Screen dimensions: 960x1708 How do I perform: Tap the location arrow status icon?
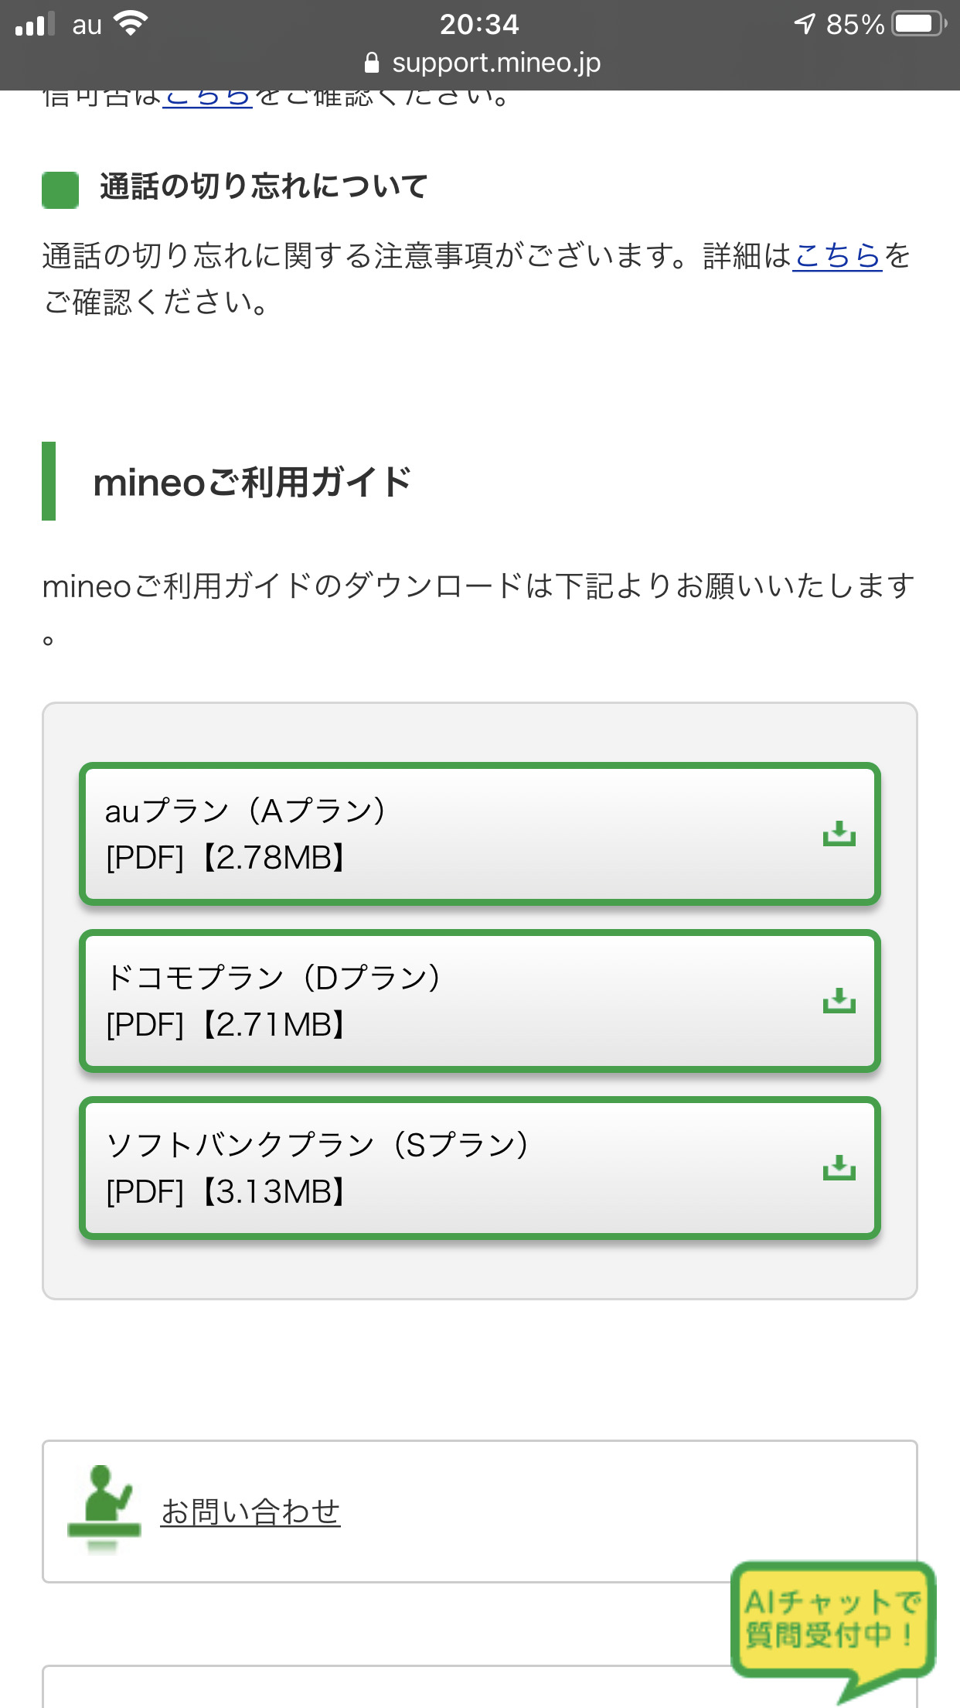click(805, 24)
